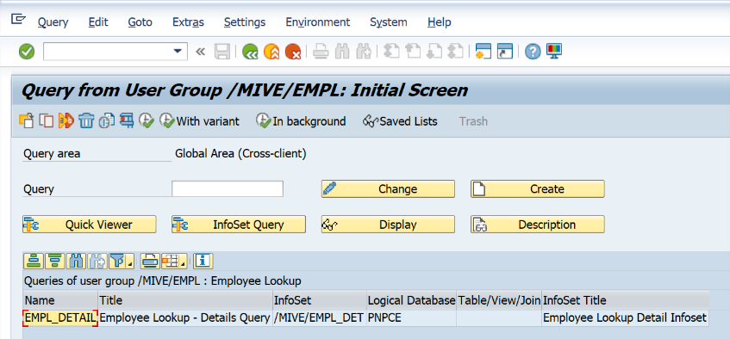Click the First Page icon
730x339 pixels.
coord(391,52)
